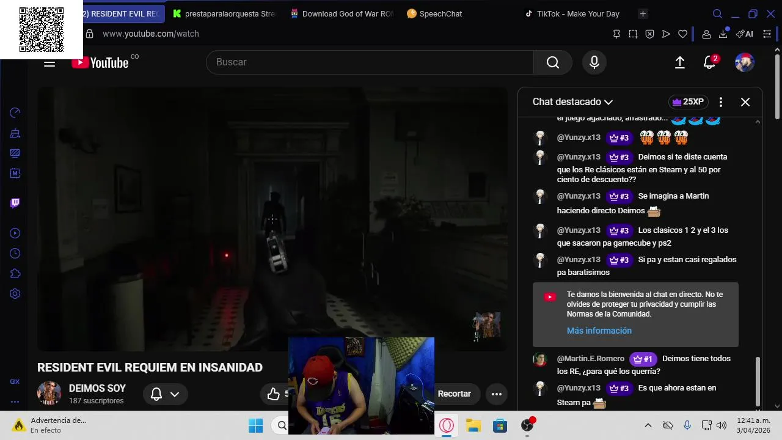Click the YouTube upload arrow icon

pyautogui.click(x=679, y=62)
